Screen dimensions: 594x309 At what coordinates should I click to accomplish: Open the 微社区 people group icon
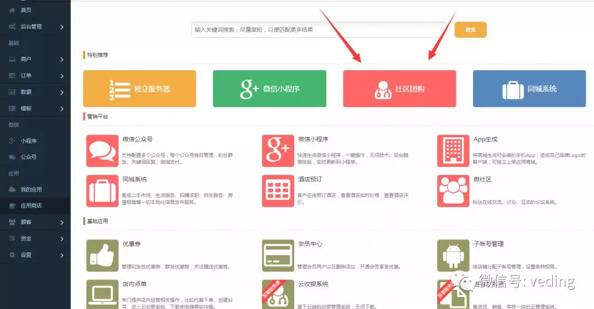453,191
